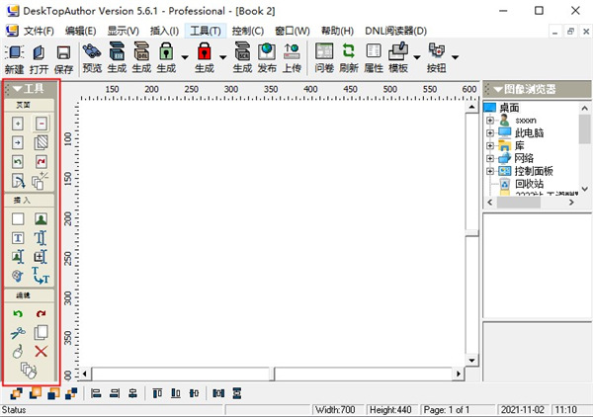The image size is (593, 417).
Task: Click canvas vertical scrollbar down arrow
Action: coord(471,361)
